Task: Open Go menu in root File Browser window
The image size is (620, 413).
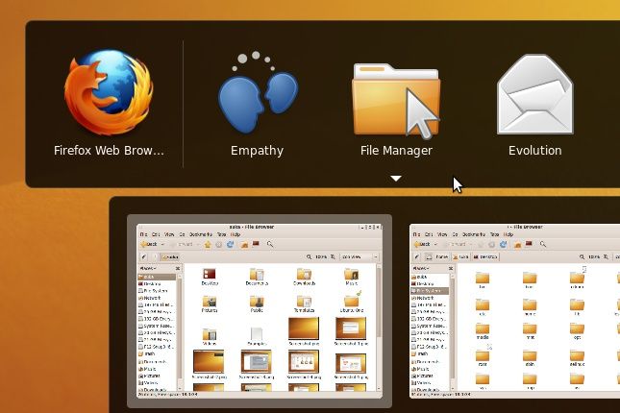Action: click(455, 234)
